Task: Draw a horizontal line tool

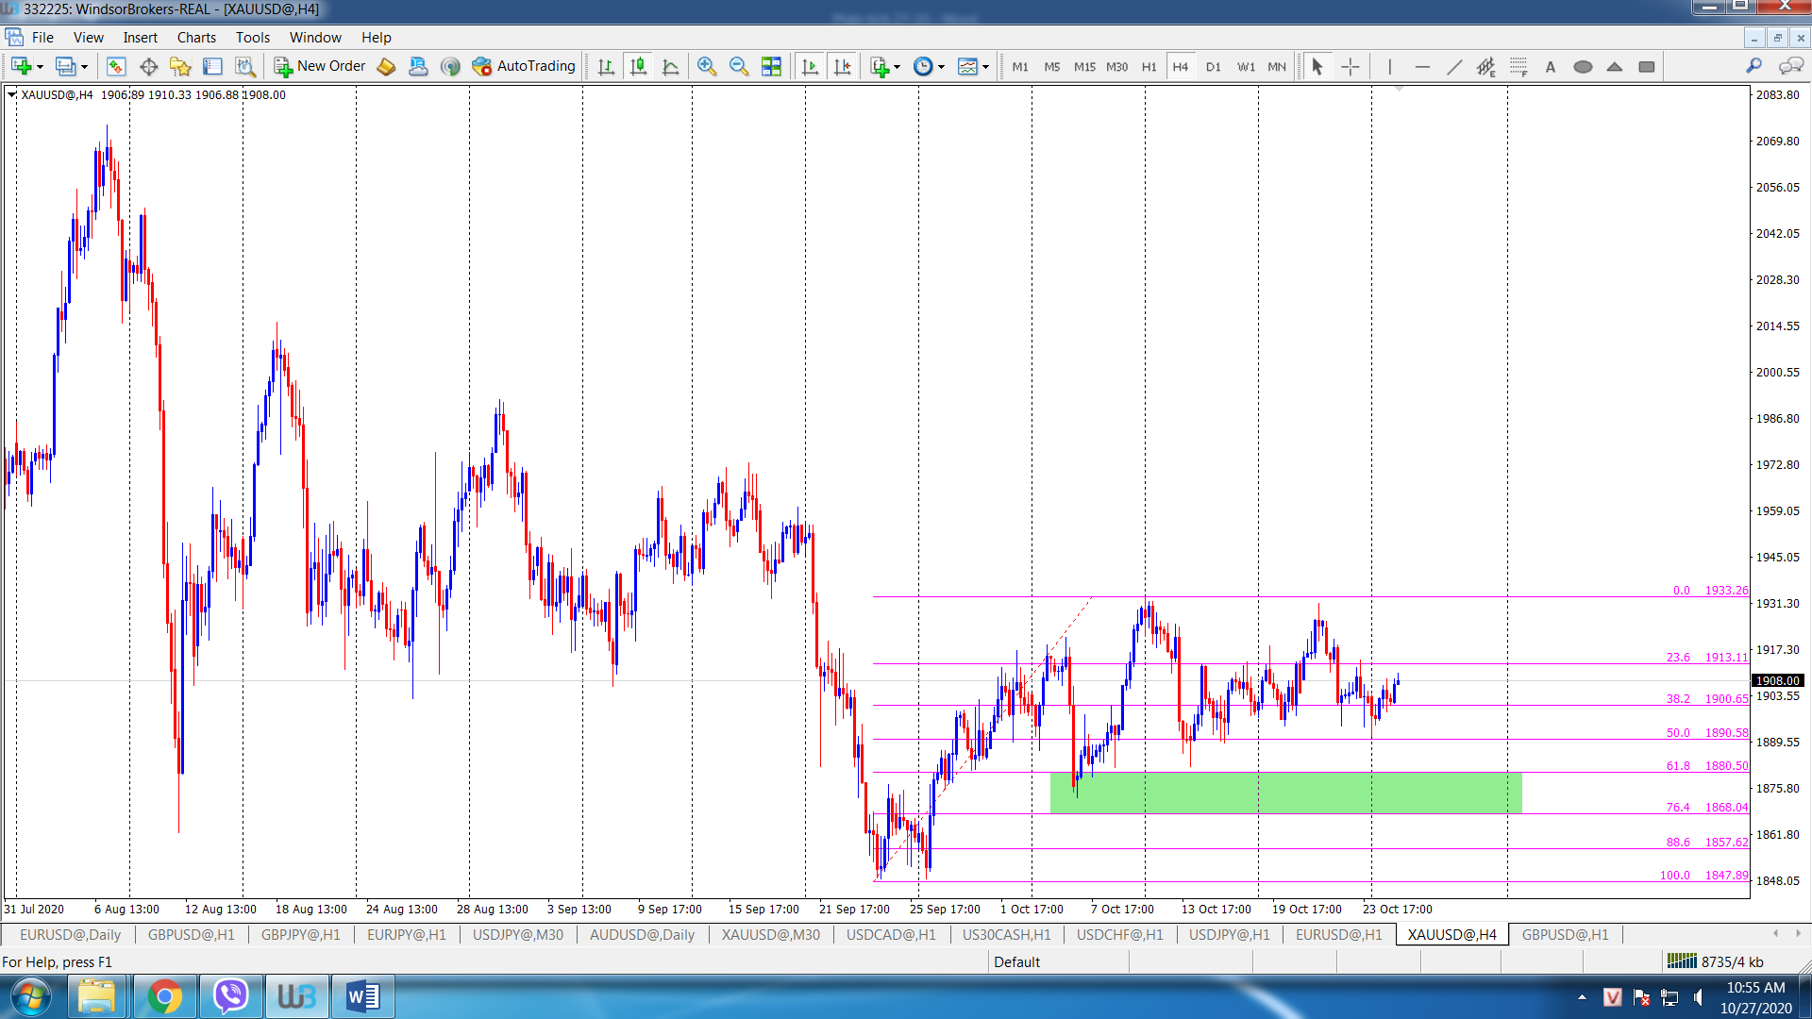Action: point(1422,66)
